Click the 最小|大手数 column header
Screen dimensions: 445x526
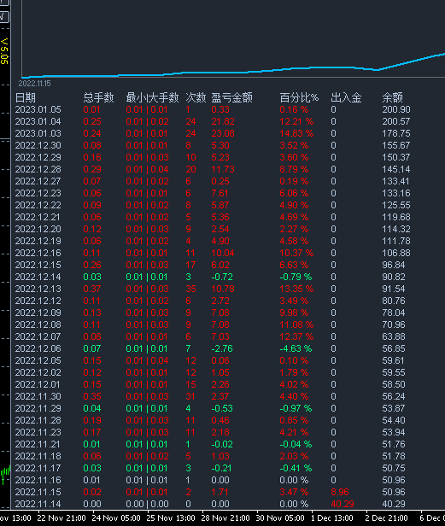[x=152, y=97]
